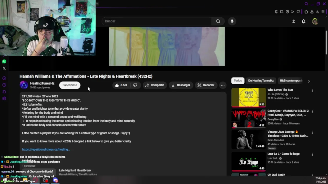Click the HealingTunesHz channel avatar
Viewport: 328px width, 184px height.
coord(24,85)
